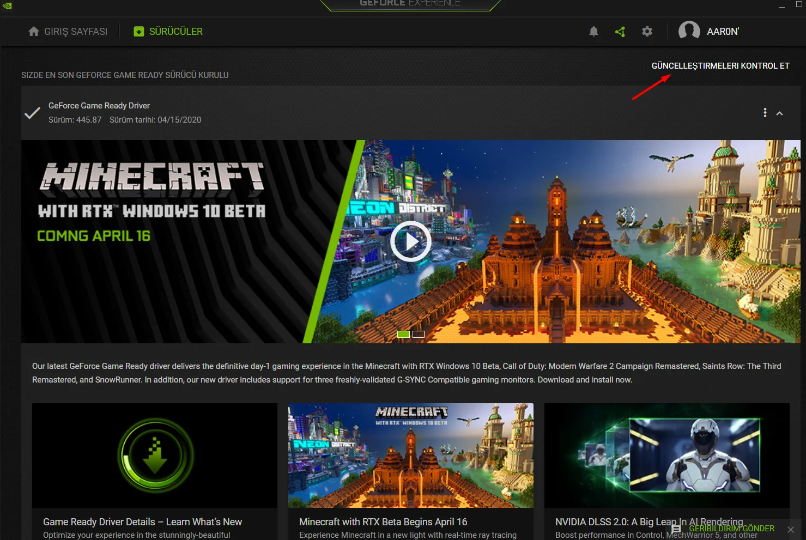Open the notifications bell

click(594, 32)
